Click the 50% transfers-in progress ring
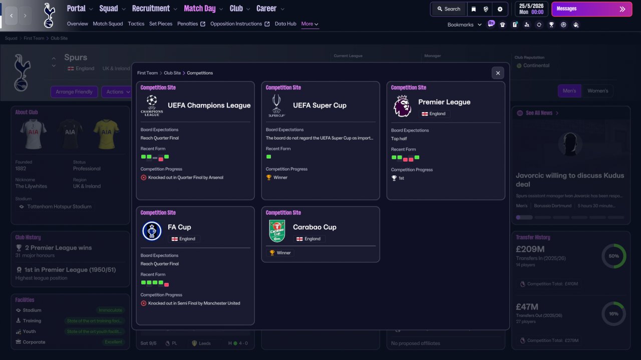This screenshot has height=360, width=641. click(x=614, y=256)
